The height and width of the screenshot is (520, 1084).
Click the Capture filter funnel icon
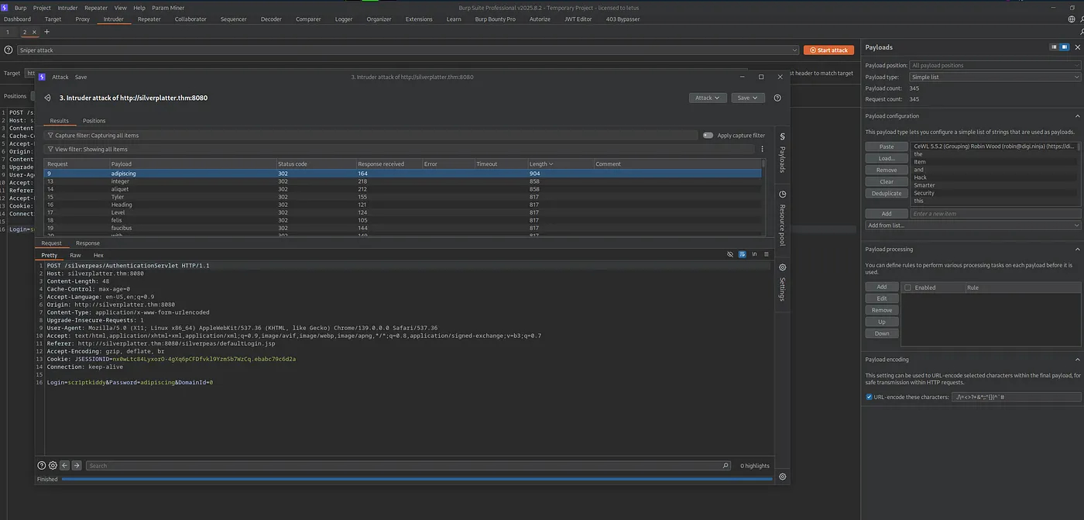pyautogui.click(x=50, y=135)
